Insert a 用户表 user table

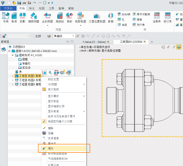click(x=139, y=25)
